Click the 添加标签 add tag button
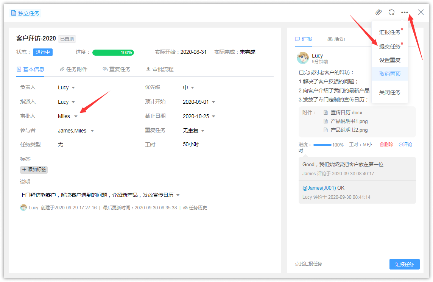Viewport: 433px width, 282px height. [x=34, y=170]
